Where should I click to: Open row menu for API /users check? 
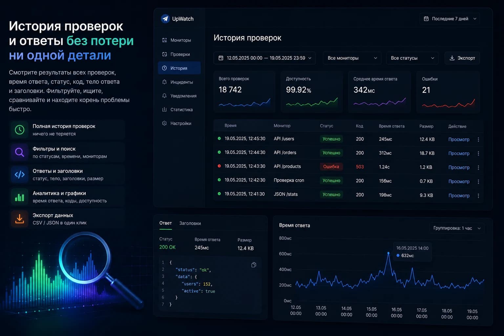coord(478,139)
